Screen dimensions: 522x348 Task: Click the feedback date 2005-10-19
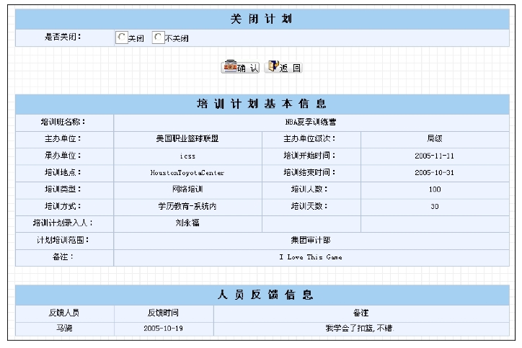pyautogui.click(x=164, y=329)
